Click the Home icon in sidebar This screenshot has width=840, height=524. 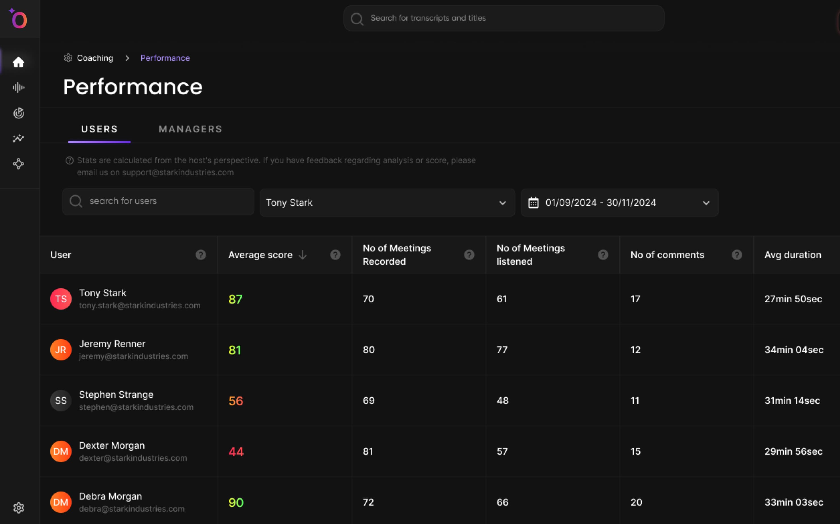pos(18,62)
